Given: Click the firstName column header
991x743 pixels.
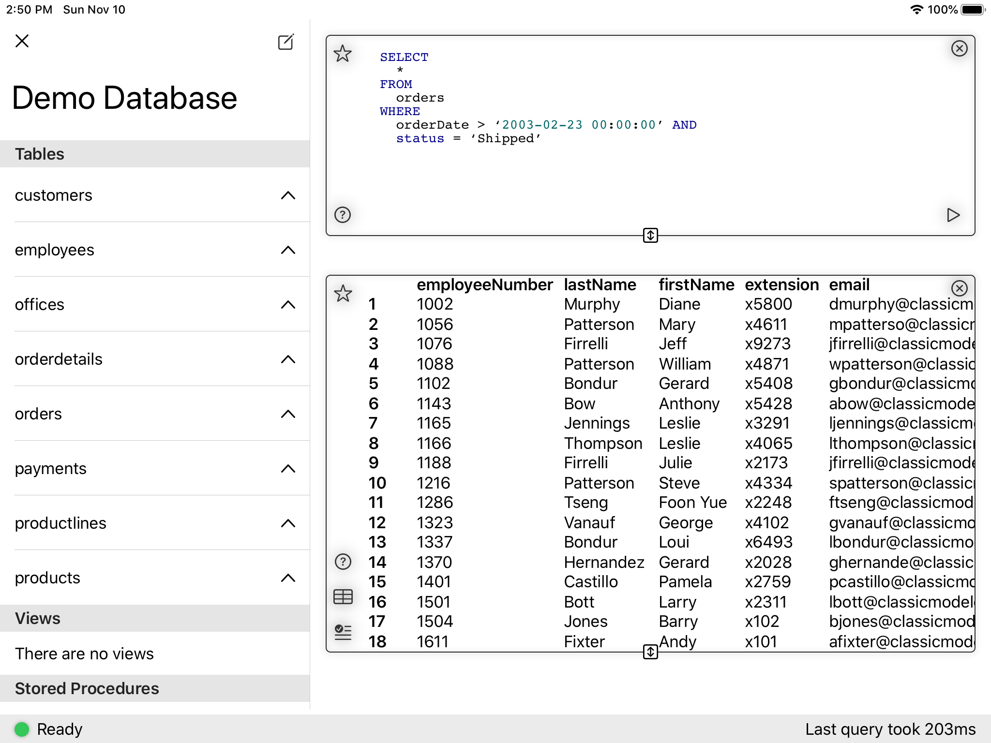Looking at the screenshot, I should coord(696,285).
